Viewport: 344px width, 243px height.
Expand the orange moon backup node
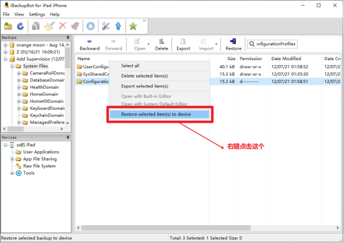pyautogui.click(x=6, y=45)
